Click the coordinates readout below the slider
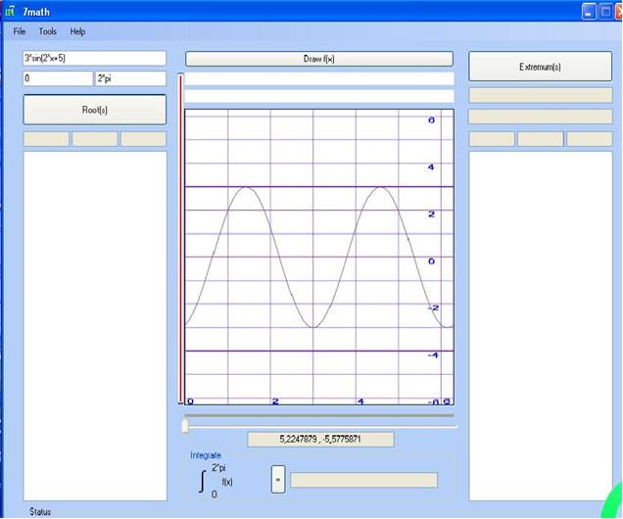Screen dimensions: 623x519 click(320, 440)
